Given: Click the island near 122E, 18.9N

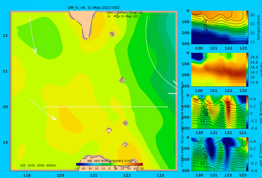Looking at the screenshot, I should (125, 144).
